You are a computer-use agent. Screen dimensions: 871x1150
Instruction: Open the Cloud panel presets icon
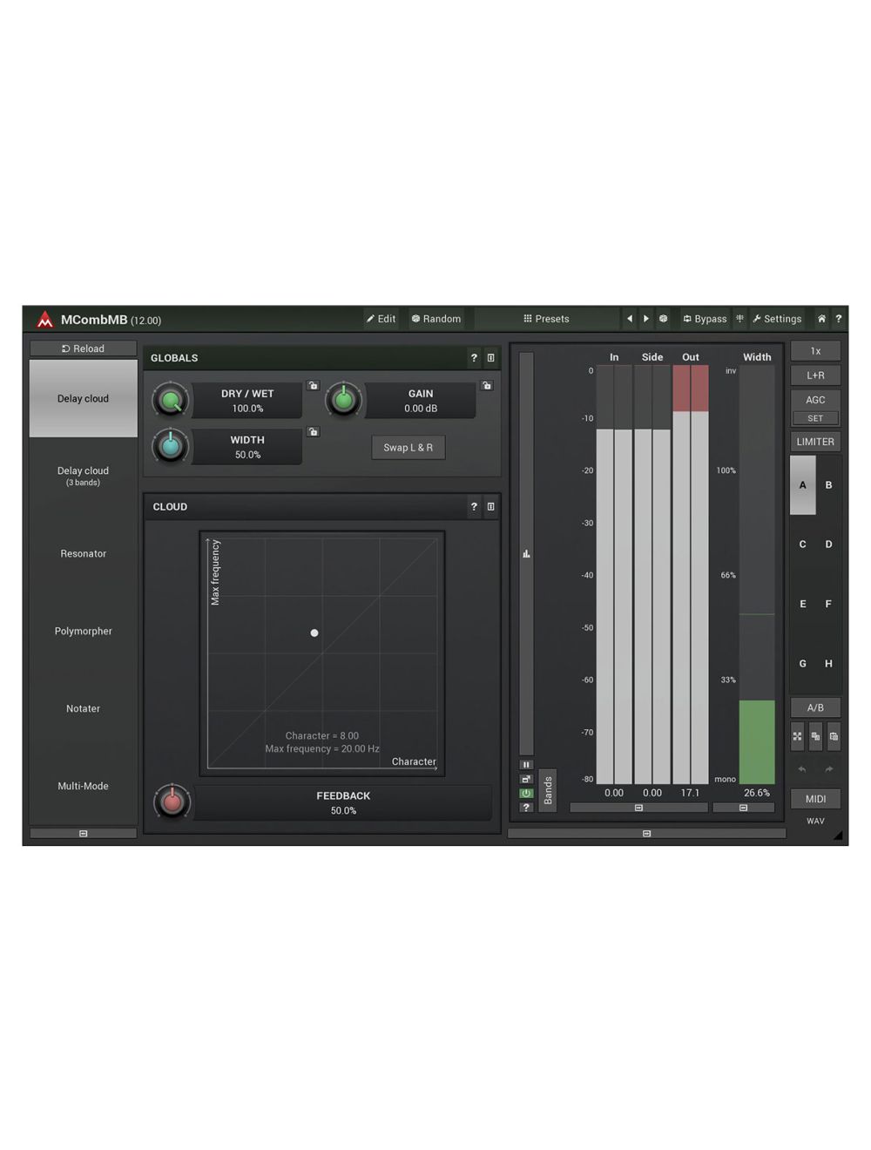click(491, 507)
